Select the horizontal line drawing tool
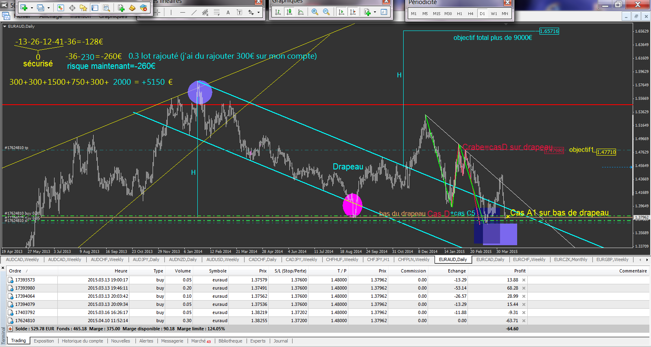 (x=182, y=12)
